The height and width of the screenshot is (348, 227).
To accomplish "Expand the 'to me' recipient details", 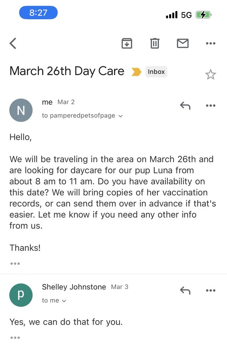I will click(64, 301).
